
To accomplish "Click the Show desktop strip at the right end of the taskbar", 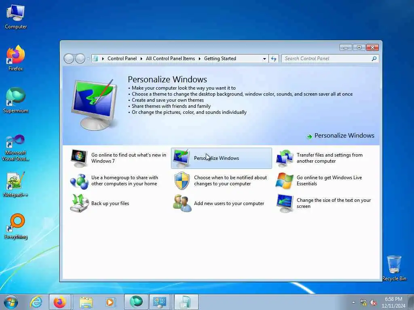I will pyautogui.click(x=411, y=302).
